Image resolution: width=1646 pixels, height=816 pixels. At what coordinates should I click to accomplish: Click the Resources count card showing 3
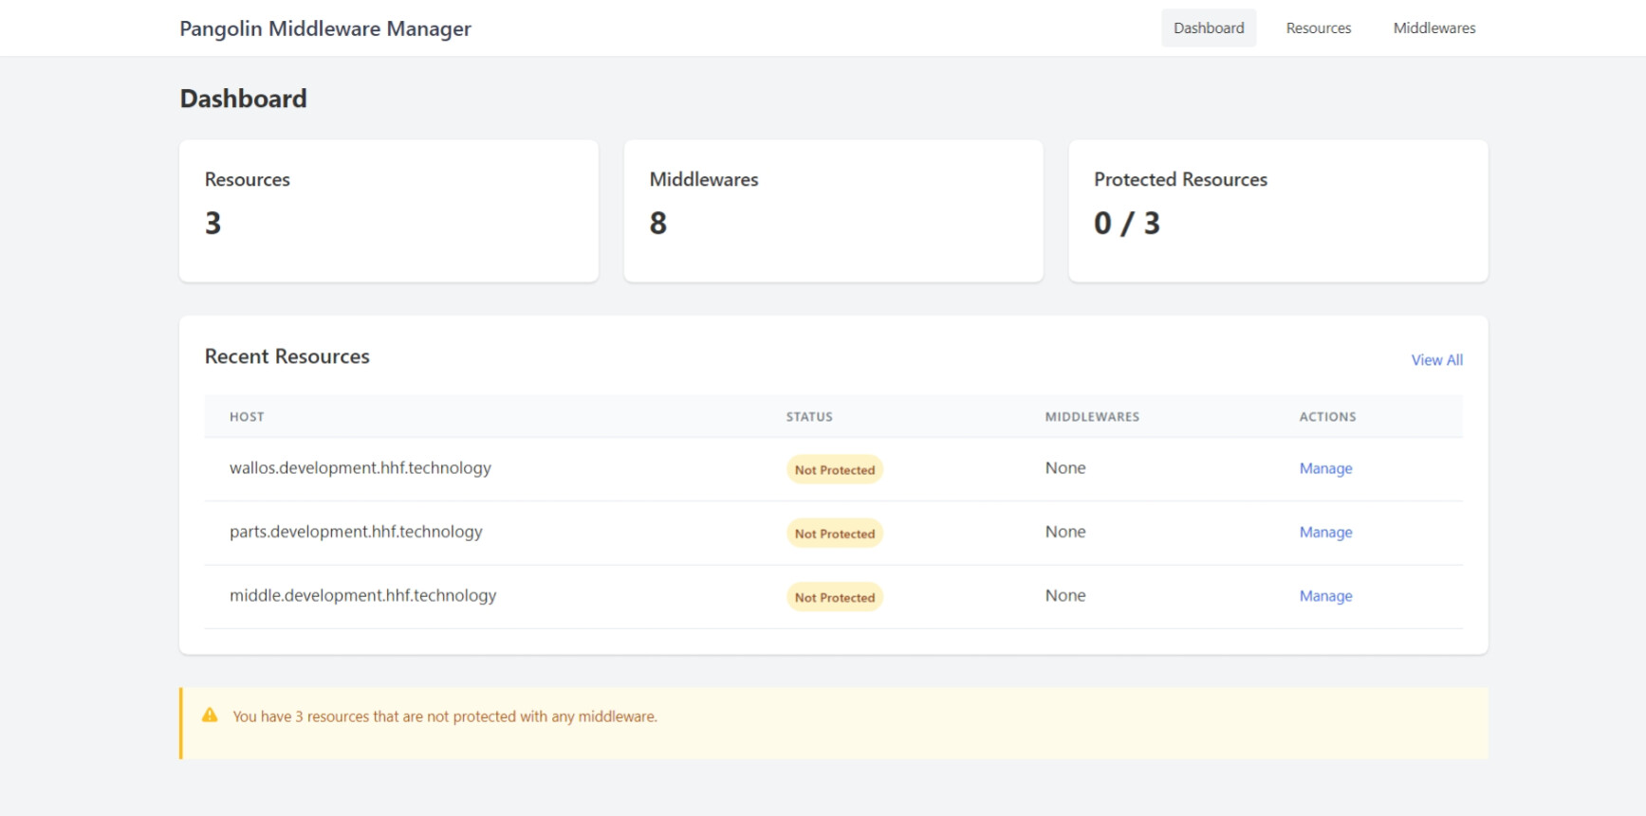tap(389, 211)
